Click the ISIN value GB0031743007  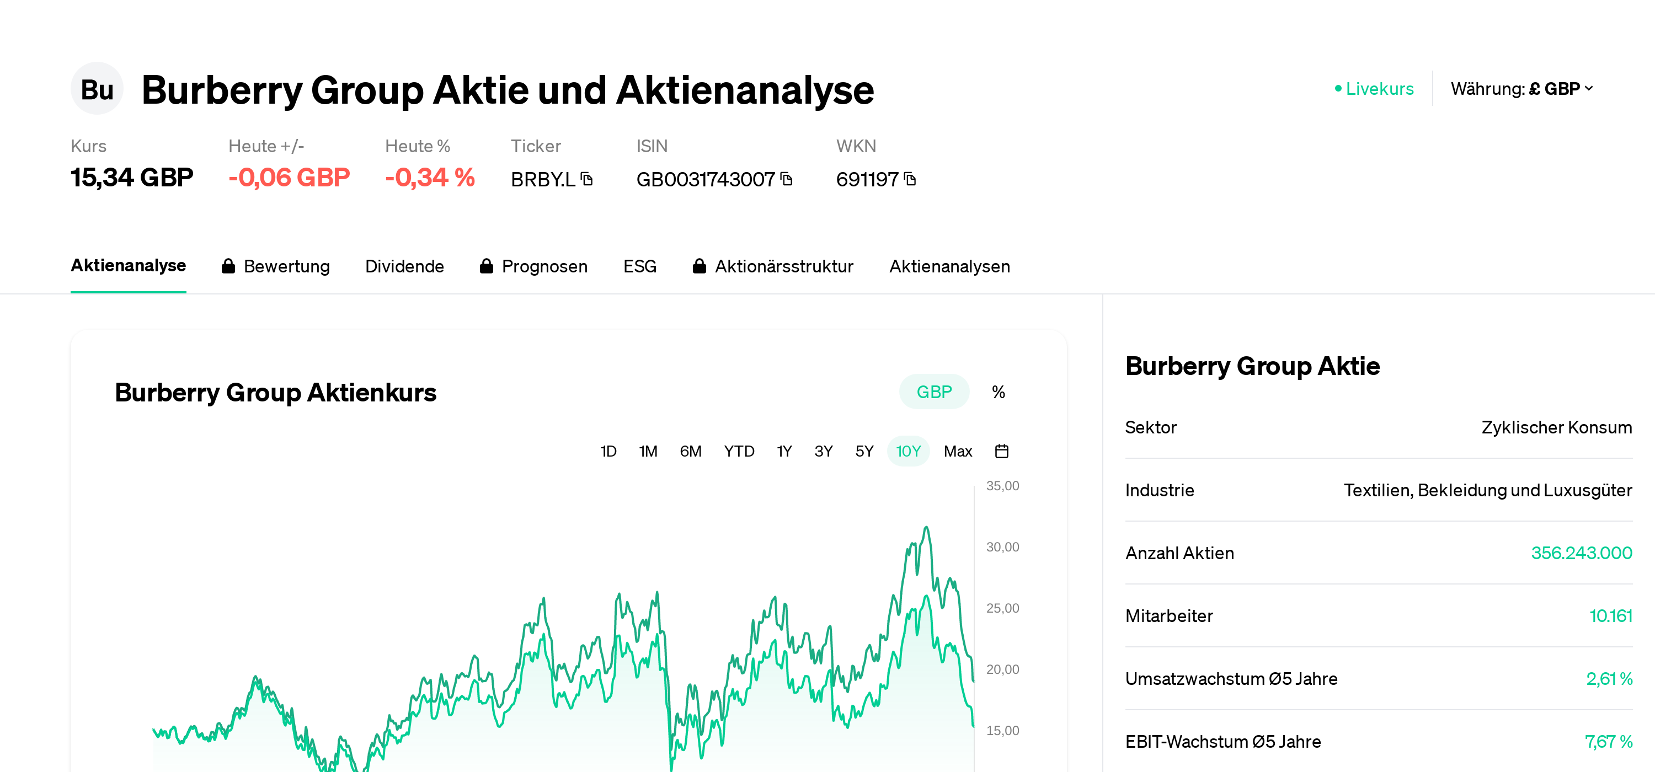coord(706,179)
